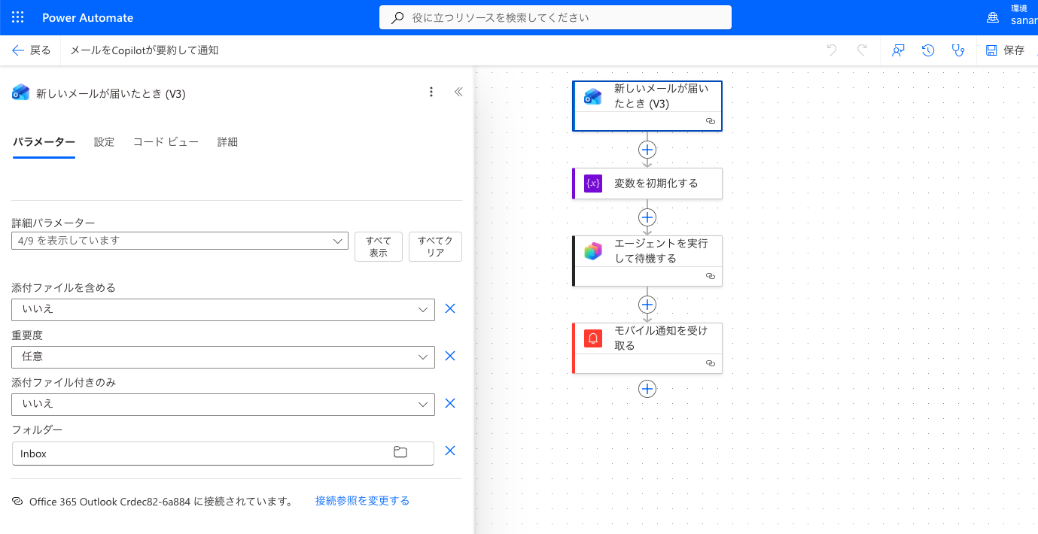Click connection icon on モバイル通知 card

710,363
